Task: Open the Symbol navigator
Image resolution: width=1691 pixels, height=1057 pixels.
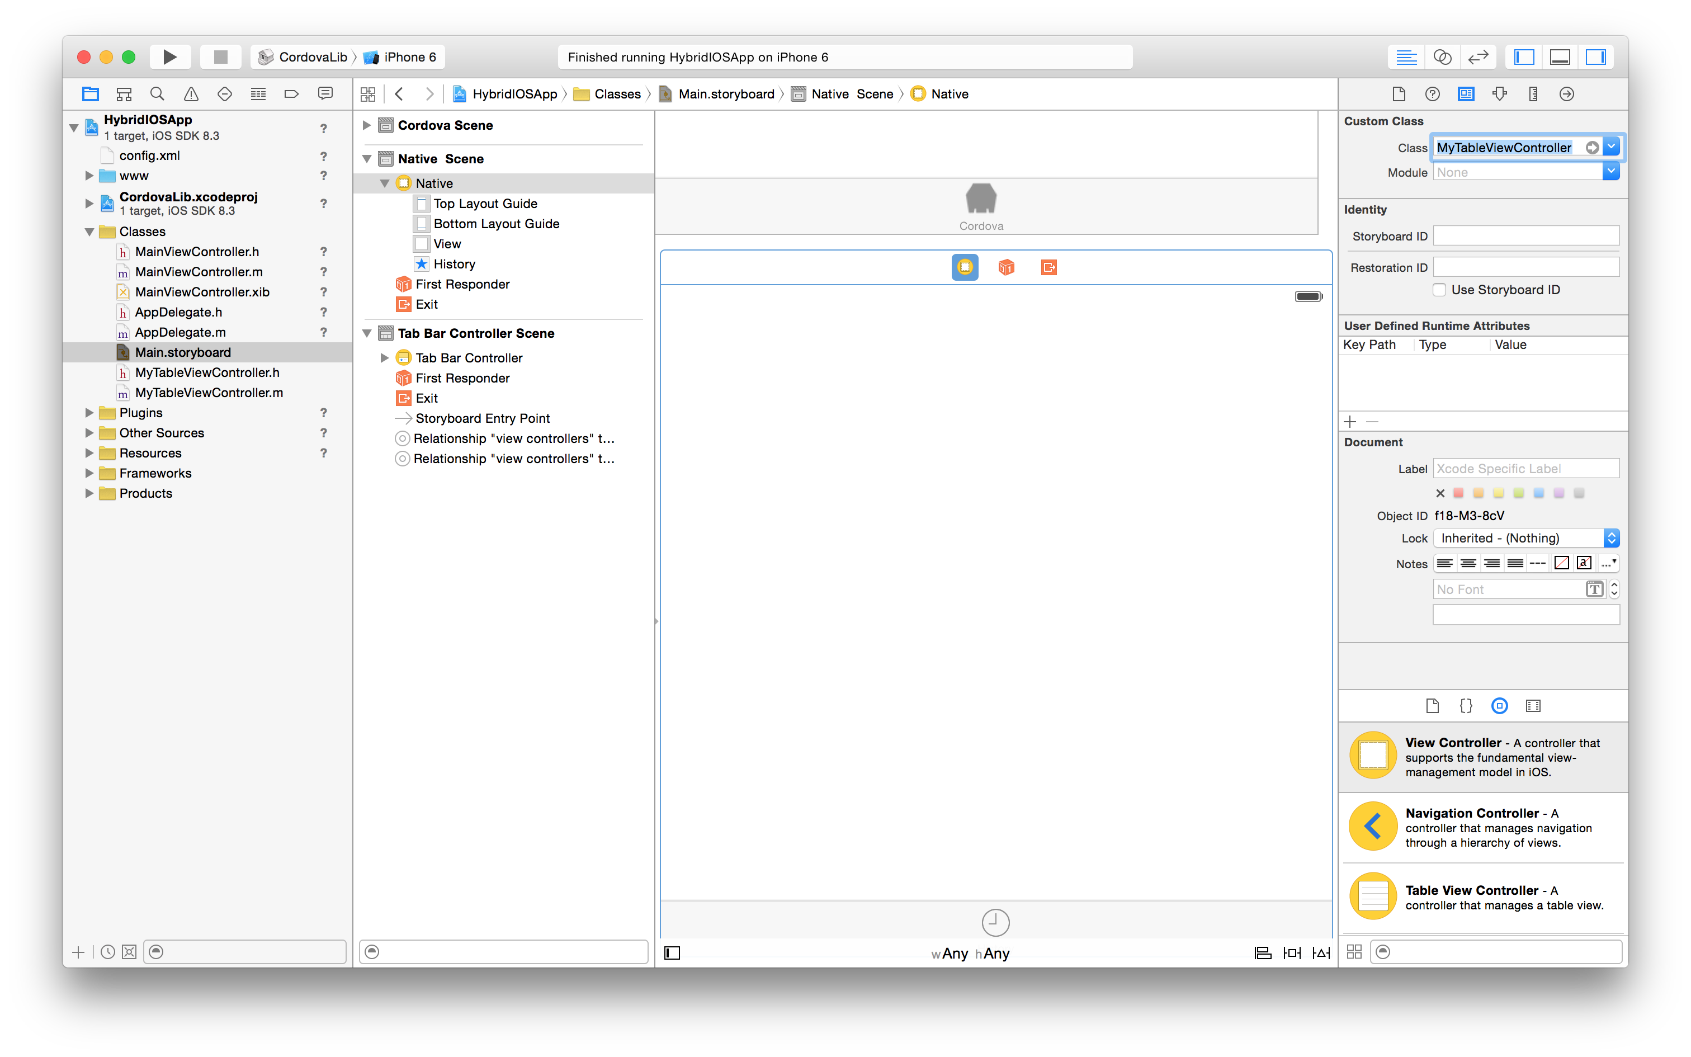Action: pos(124,94)
